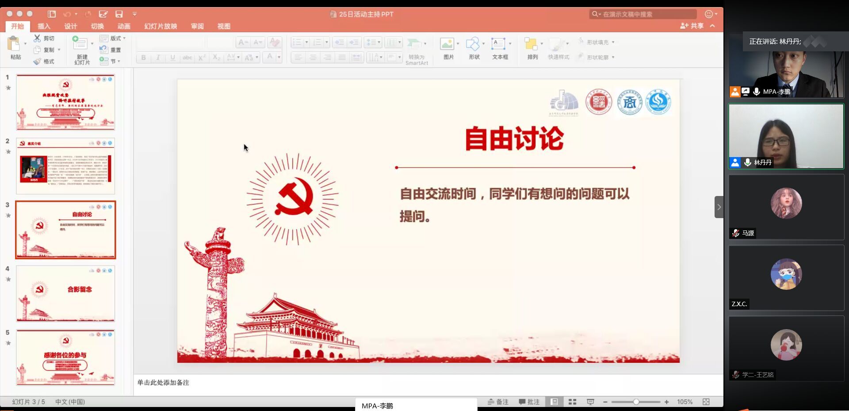Switch to the 幻灯片放映 tab
Image resolution: width=849 pixels, height=411 pixels.
pos(161,27)
